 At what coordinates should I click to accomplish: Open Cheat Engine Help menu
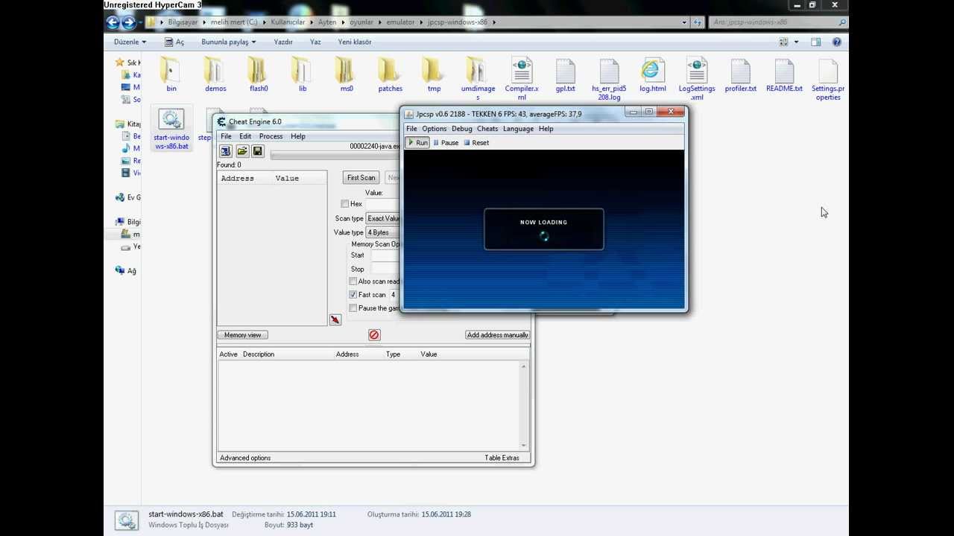tap(298, 136)
